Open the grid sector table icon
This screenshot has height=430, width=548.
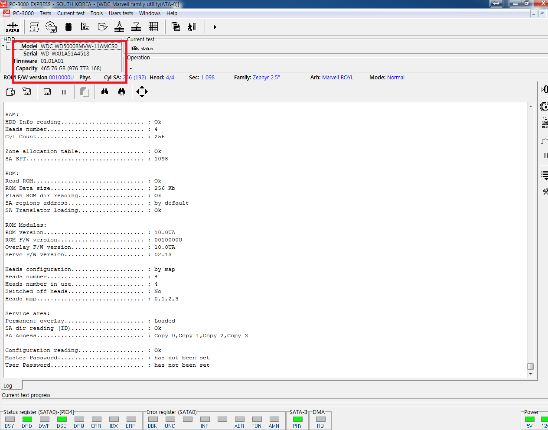153,27
